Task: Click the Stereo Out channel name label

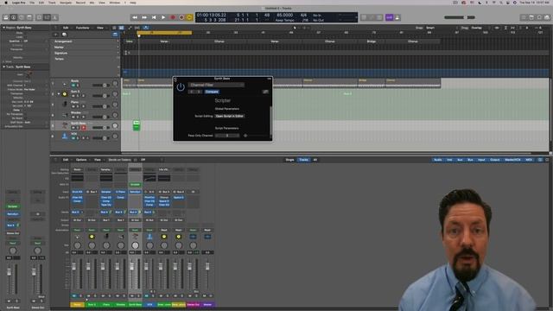Action: [193, 304]
